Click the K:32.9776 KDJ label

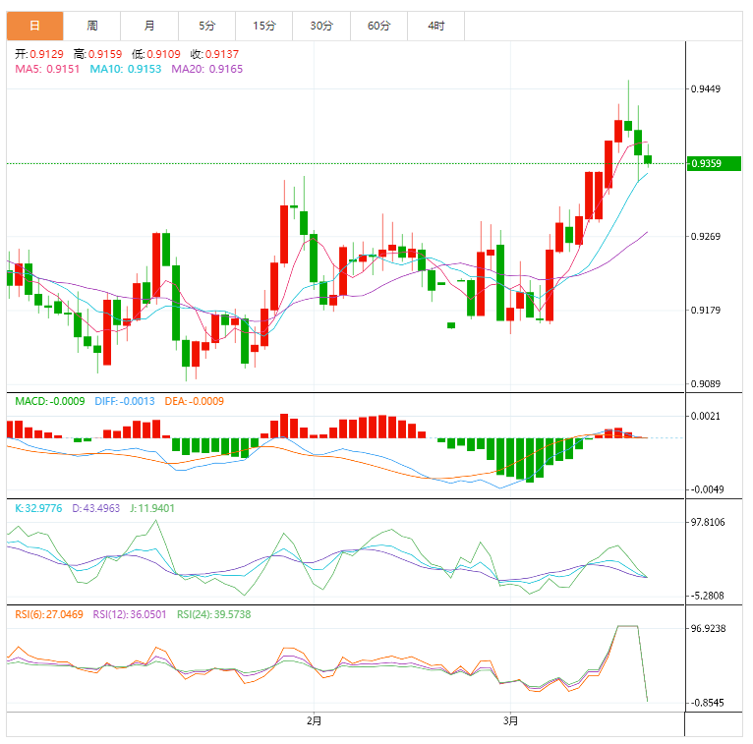click(38, 508)
